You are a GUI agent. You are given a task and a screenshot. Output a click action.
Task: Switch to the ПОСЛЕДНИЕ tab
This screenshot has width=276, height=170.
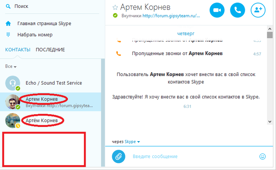(x=50, y=50)
